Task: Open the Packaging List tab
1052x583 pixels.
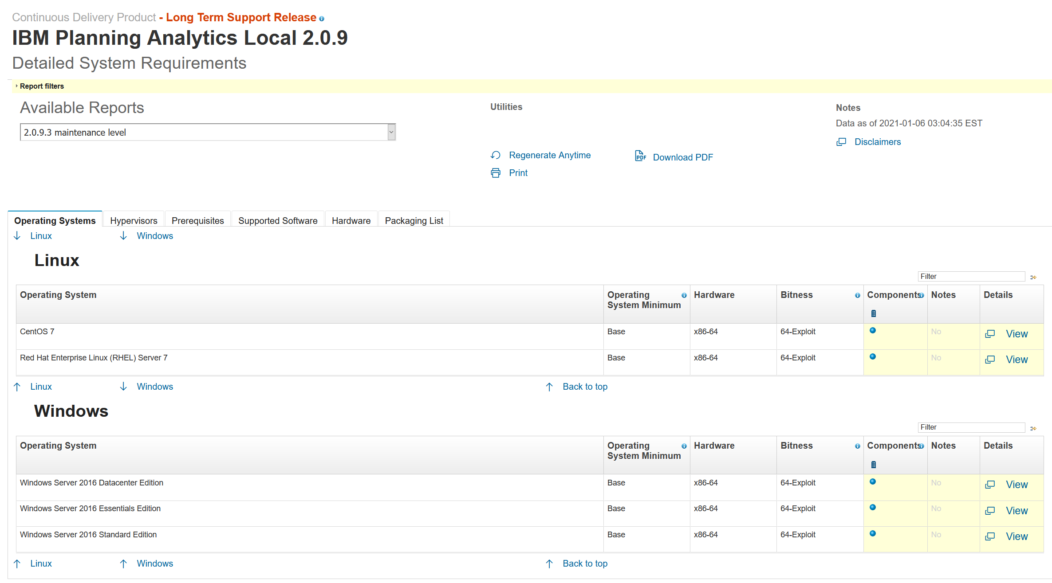Action: [x=414, y=221]
